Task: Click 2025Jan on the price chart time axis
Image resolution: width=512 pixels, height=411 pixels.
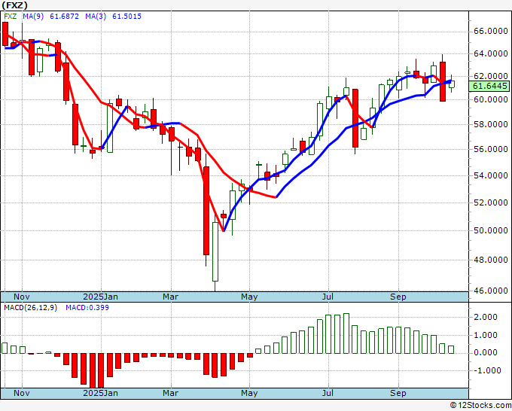Action: 101,297
